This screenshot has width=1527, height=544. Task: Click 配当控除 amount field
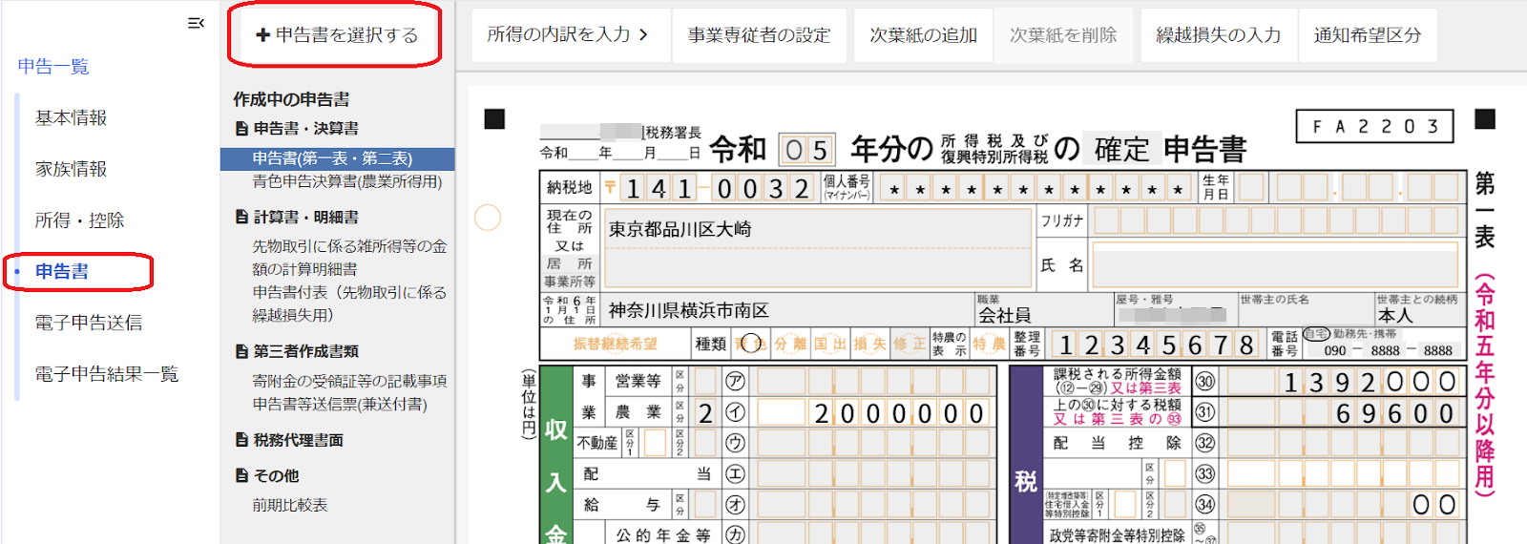[x=1343, y=443]
